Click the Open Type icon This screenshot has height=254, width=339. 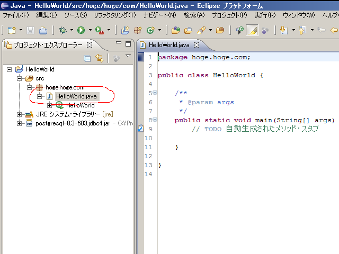coord(175,30)
